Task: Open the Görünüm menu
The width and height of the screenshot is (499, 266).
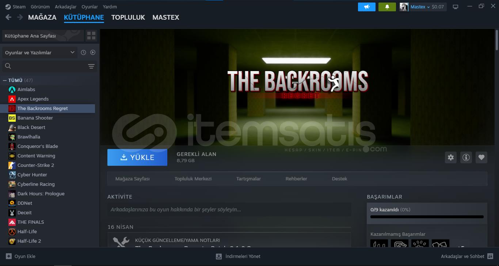Action: pos(40,7)
